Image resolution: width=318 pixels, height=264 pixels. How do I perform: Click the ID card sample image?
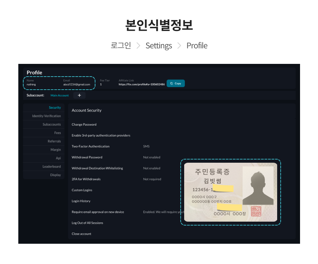[x=231, y=192]
